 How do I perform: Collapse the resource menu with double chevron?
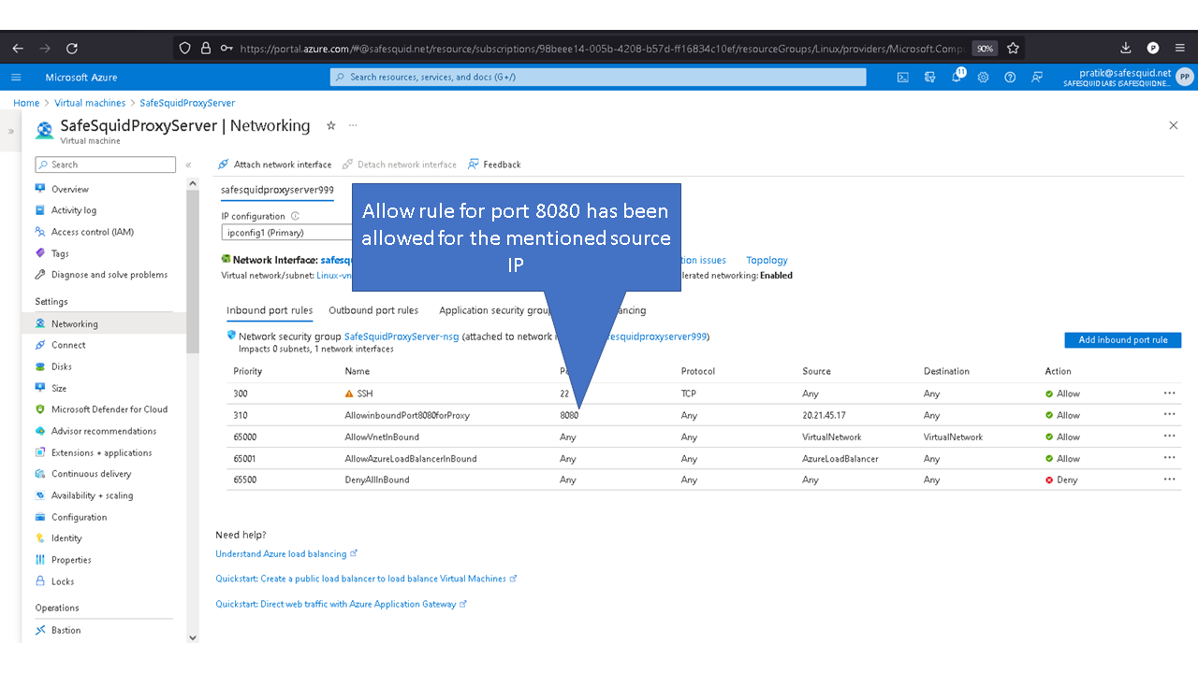(x=188, y=165)
